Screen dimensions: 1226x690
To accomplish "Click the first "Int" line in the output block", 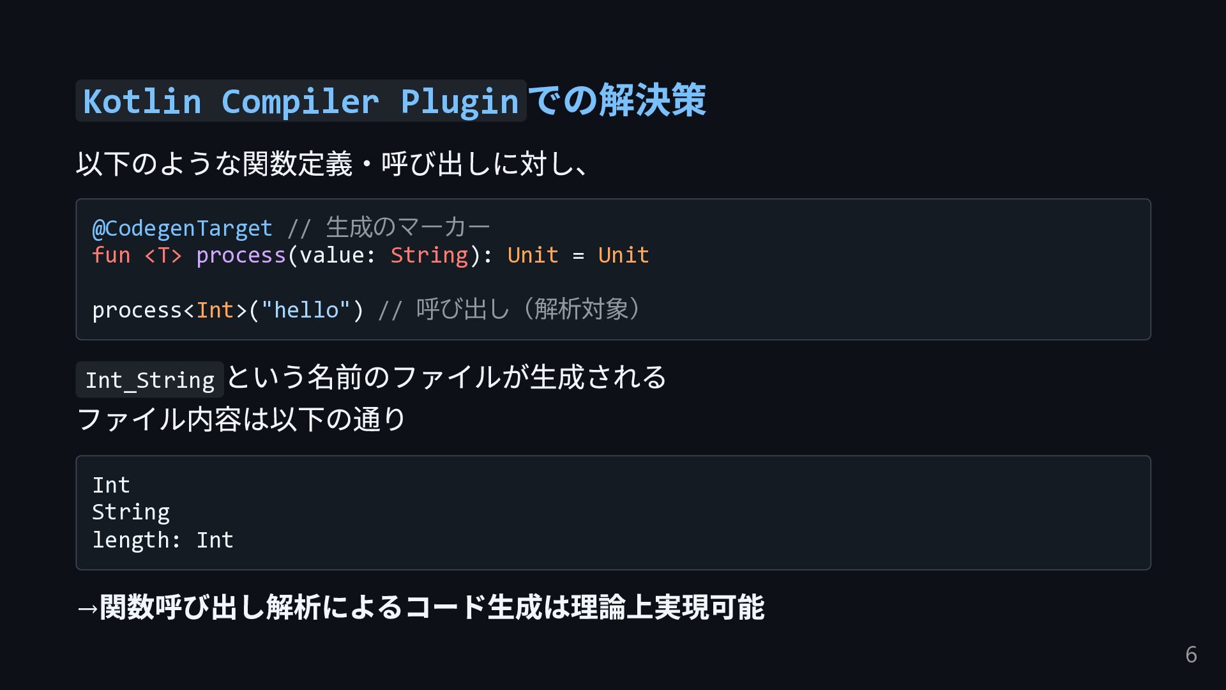I will (x=111, y=486).
